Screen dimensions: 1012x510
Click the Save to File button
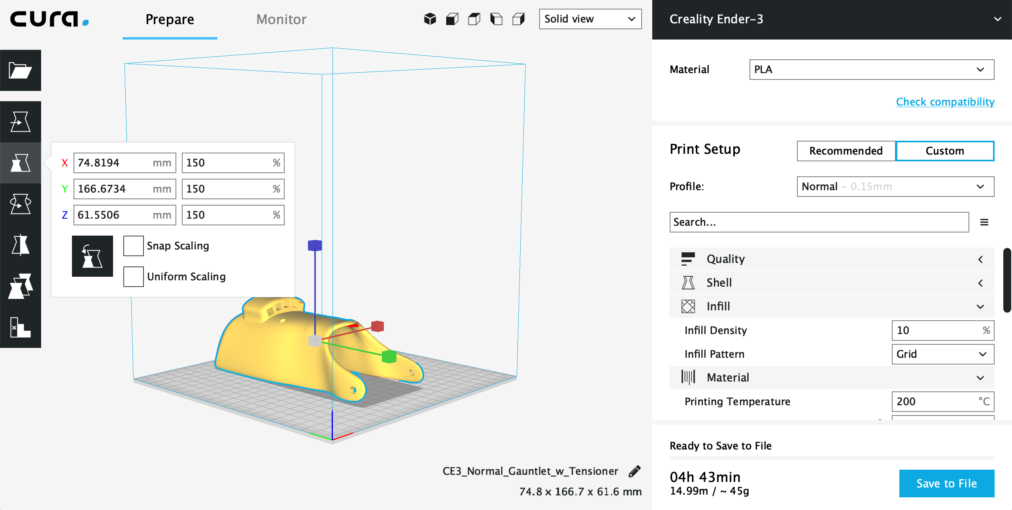click(x=946, y=483)
